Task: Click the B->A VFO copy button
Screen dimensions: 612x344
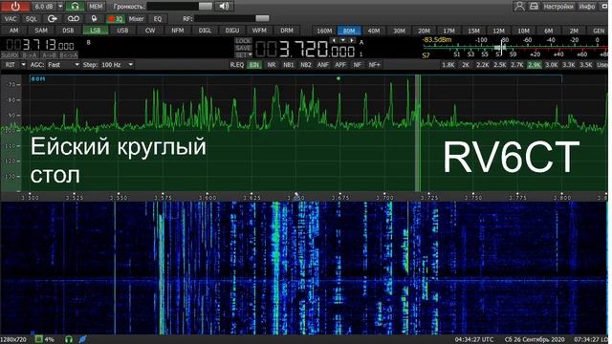Action: pyautogui.click(x=30, y=55)
